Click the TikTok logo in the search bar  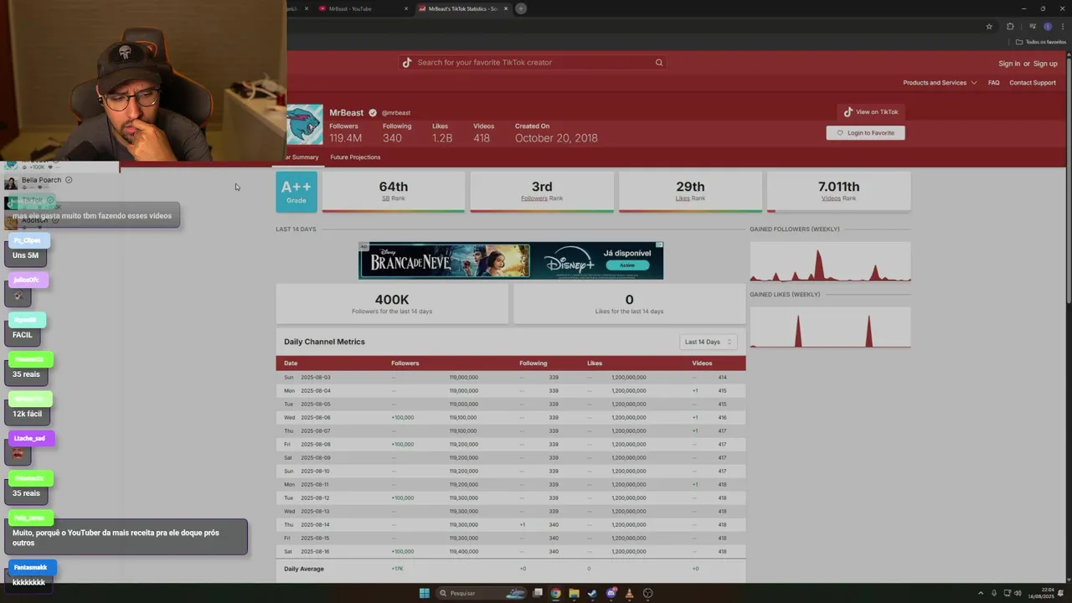[x=407, y=62]
